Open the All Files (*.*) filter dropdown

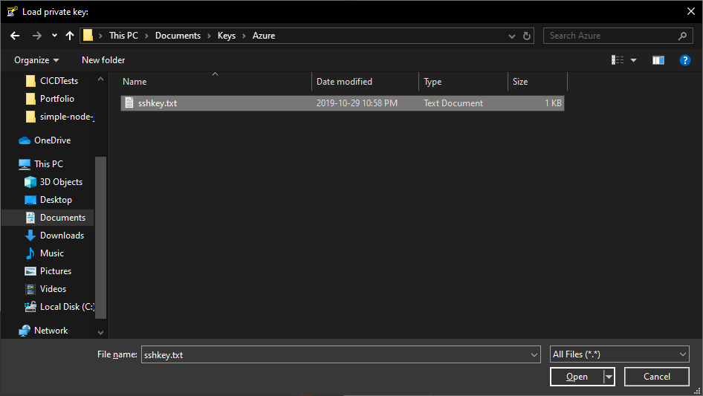point(620,354)
